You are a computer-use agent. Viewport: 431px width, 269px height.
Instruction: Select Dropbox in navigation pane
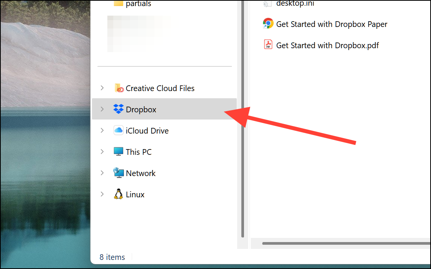coord(164,109)
